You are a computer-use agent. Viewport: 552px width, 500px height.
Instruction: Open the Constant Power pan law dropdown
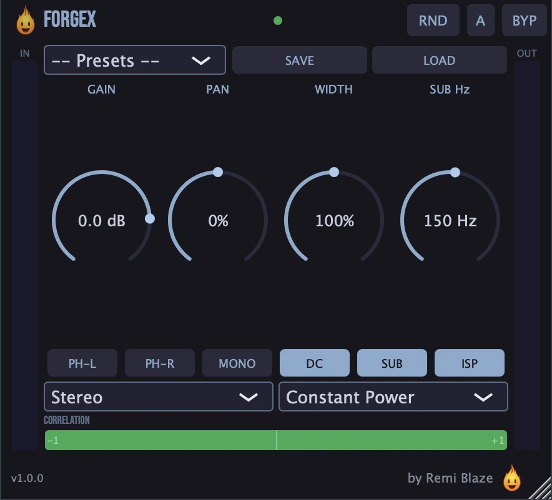(x=393, y=397)
